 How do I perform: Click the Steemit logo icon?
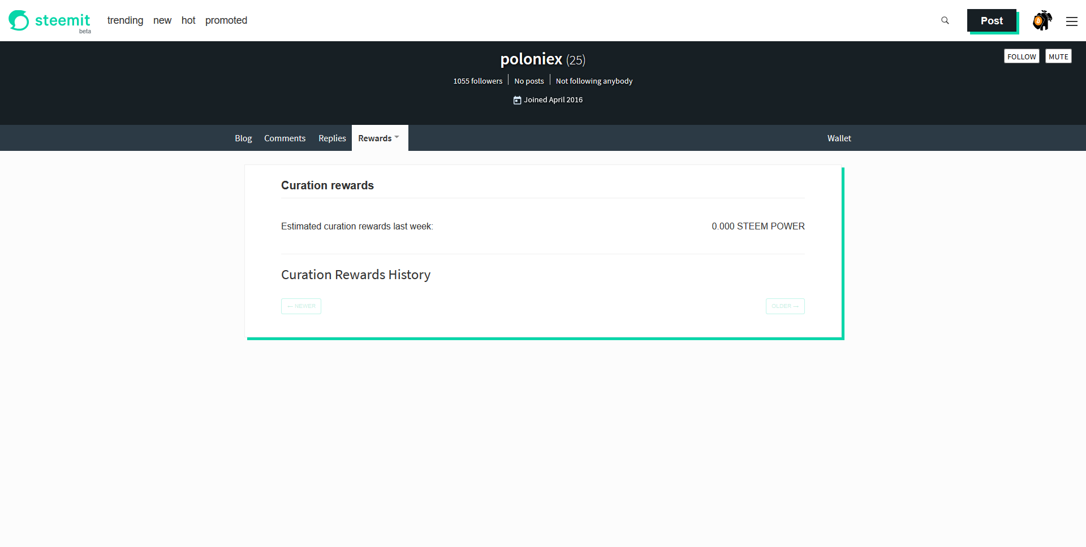[19, 20]
